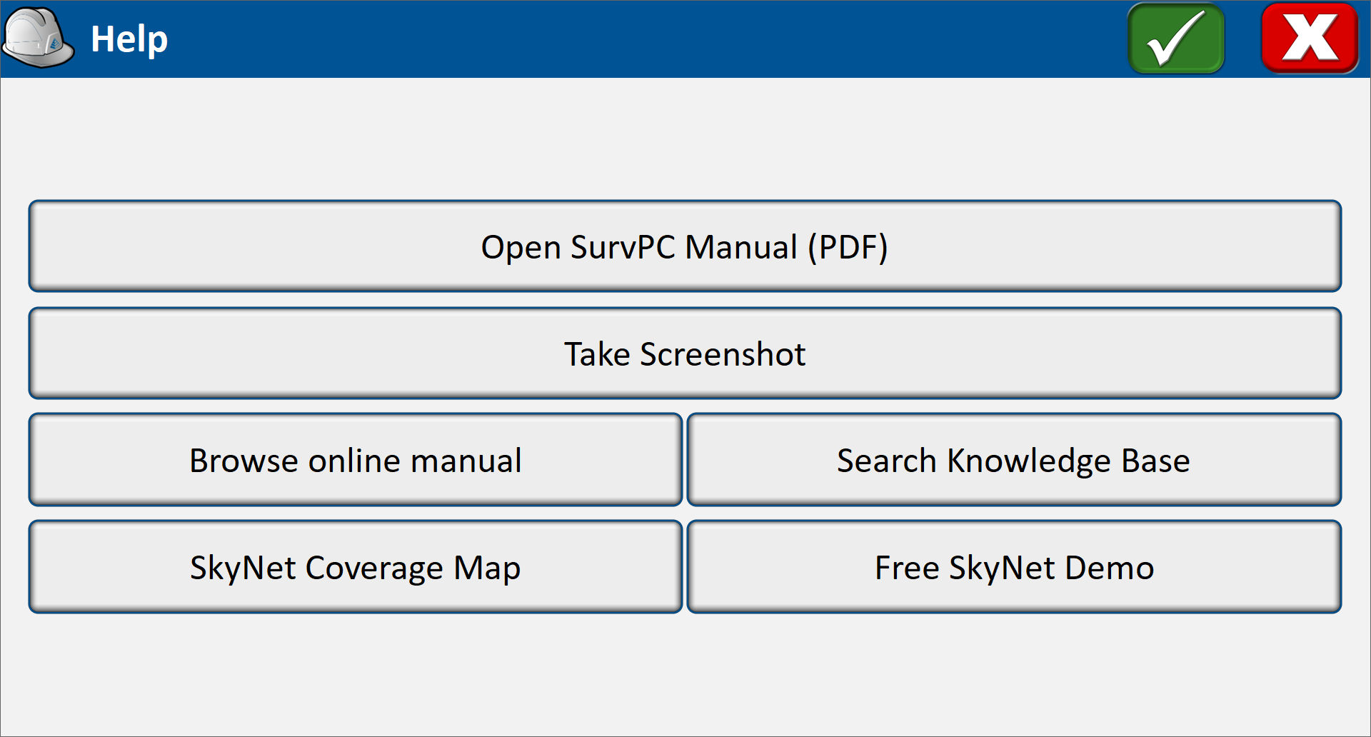Click the Take Screenshot button
Screen dimensions: 1371x737
(x=685, y=354)
